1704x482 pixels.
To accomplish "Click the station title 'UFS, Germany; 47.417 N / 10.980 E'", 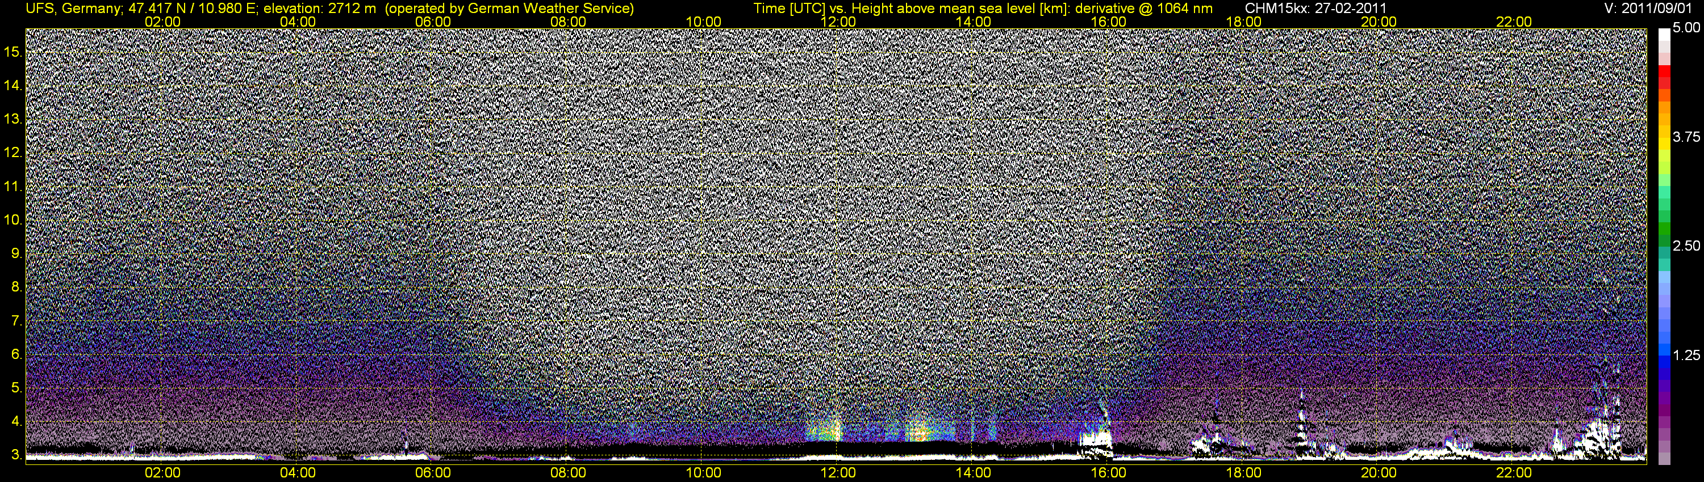I will point(142,9).
